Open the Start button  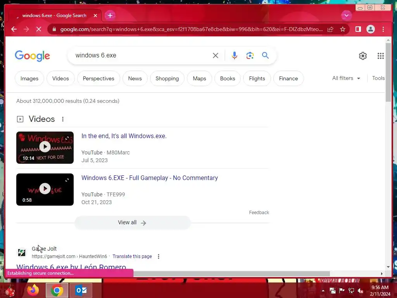10,291
